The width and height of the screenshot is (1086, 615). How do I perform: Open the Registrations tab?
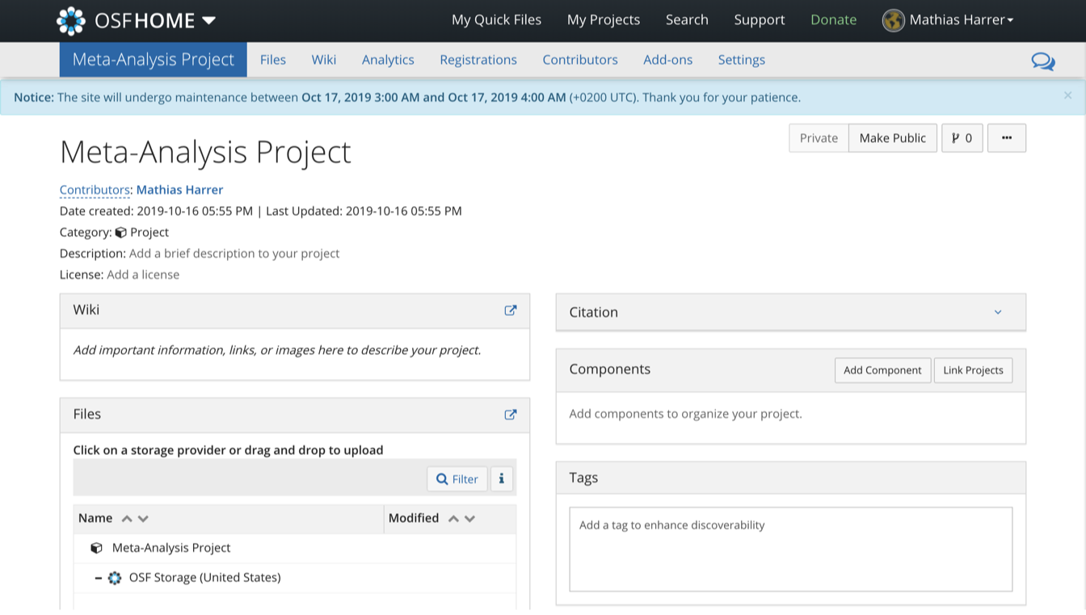(x=478, y=60)
